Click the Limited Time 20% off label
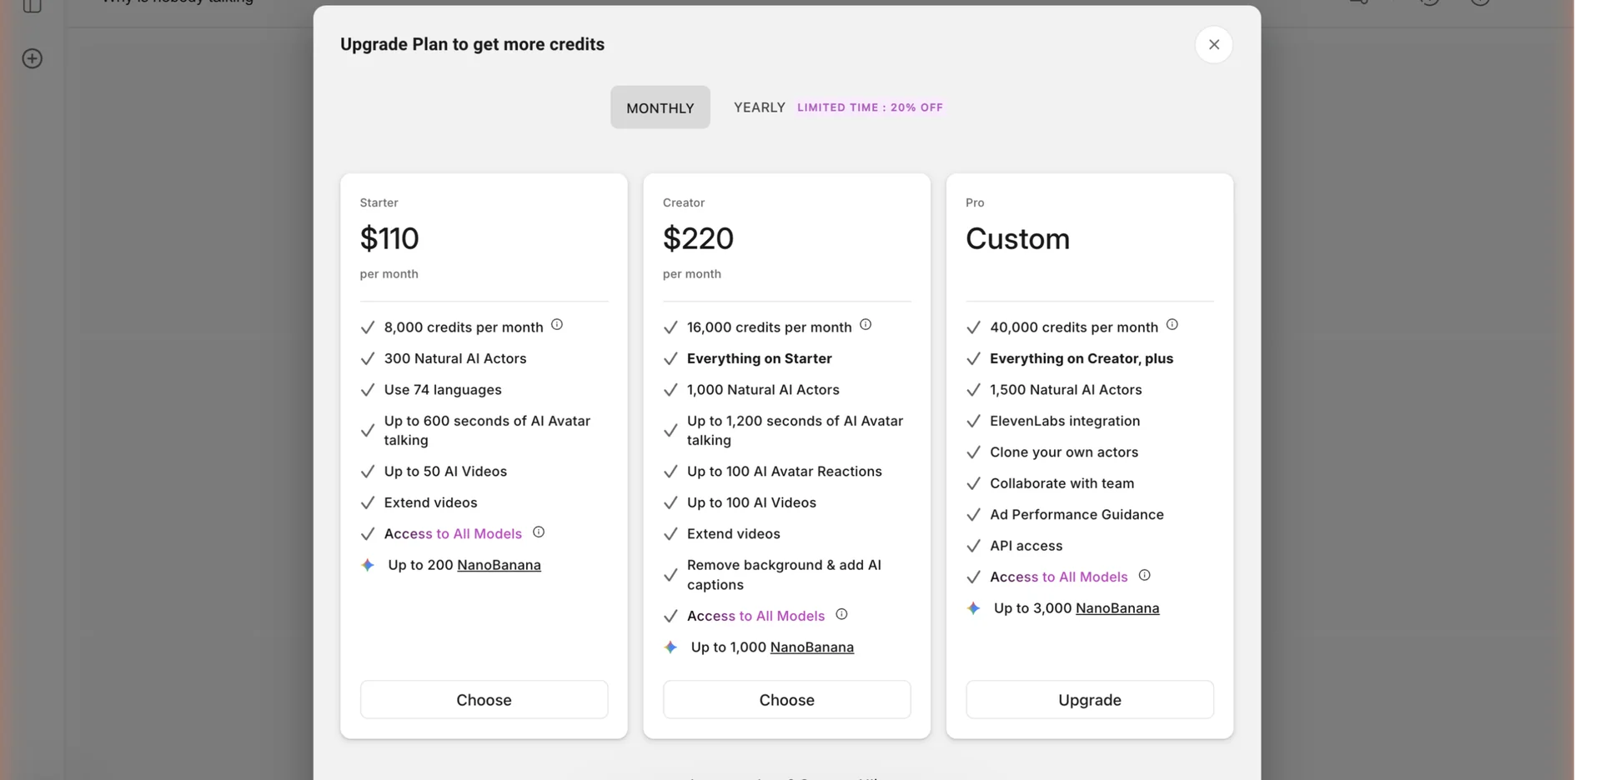This screenshot has height=780, width=1601. (870, 107)
